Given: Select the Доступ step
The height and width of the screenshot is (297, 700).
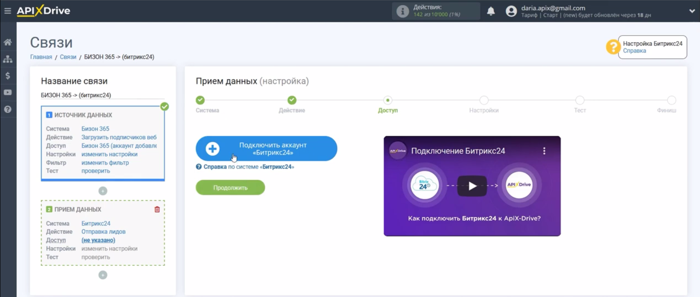Looking at the screenshot, I should pyautogui.click(x=388, y=100).
